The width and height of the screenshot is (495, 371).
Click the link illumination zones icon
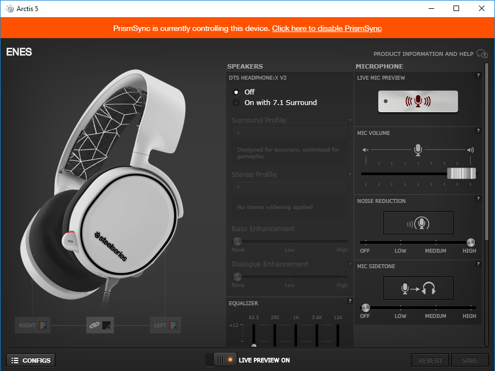[95, 325]
